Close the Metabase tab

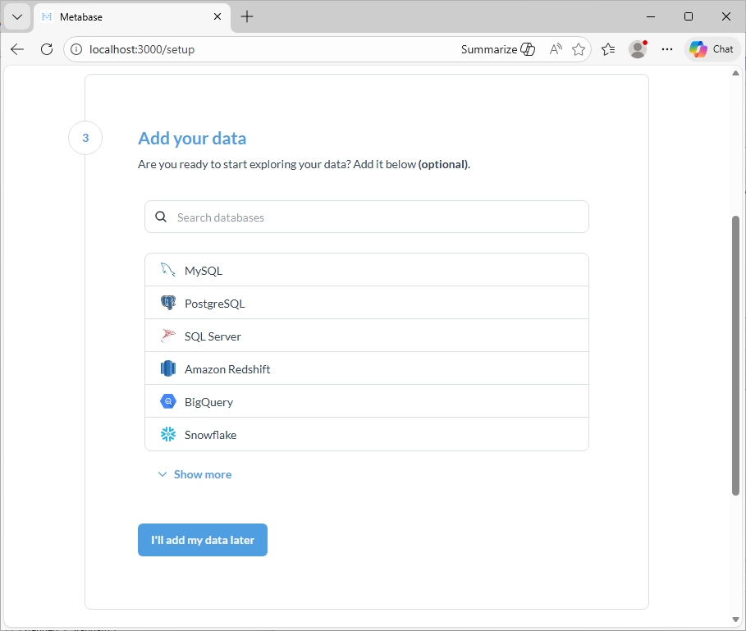tap(217, 16)
